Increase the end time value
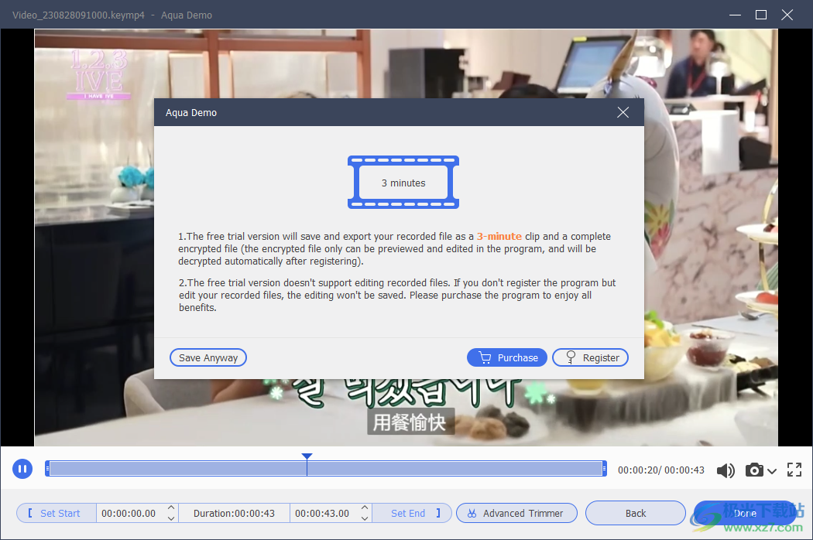 [x=365, y=508]
